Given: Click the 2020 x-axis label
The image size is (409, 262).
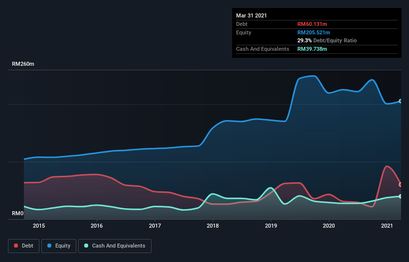Looking at the screenshot, I should pyautogui.click(x=329, y=226).
